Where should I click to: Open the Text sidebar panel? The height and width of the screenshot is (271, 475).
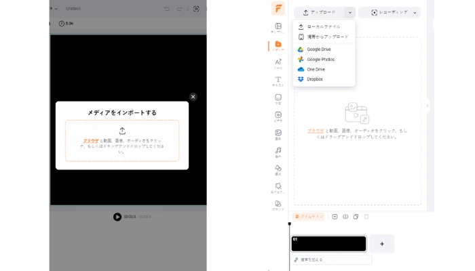tap(278, 81)
